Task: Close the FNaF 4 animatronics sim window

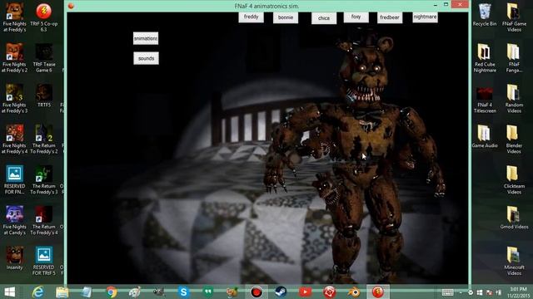Action: click(460, 5)
